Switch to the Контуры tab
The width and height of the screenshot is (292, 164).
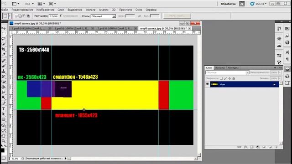click(233, 68)
